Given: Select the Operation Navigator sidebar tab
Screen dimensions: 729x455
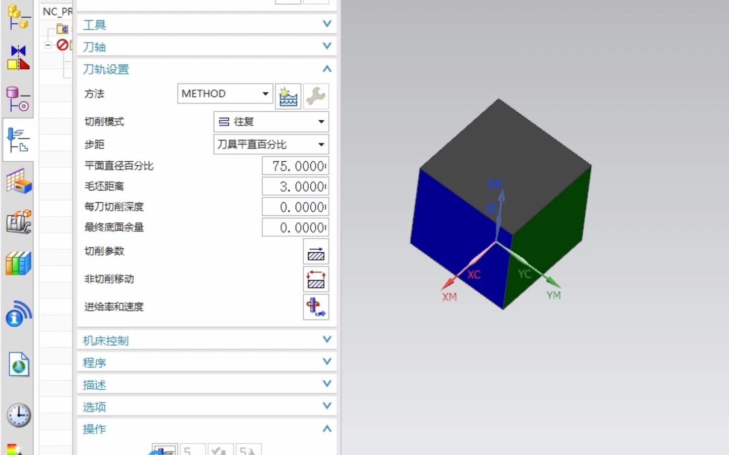Looking at the screenshot, I should pos(18,140).
